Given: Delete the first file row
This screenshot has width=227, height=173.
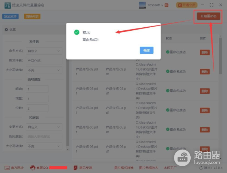Looking at the screenshot, I should [x=205, y=52].
